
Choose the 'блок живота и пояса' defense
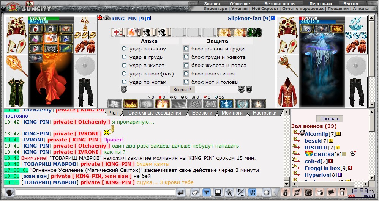click(186, 65)
